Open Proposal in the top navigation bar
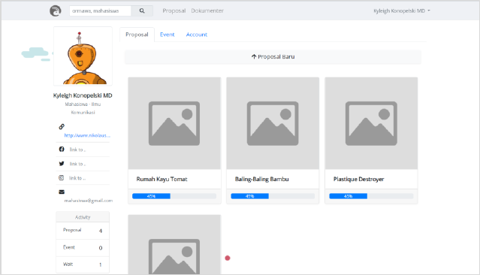The height and width of the screenshot is (275, 480). [x=174, y=11]
